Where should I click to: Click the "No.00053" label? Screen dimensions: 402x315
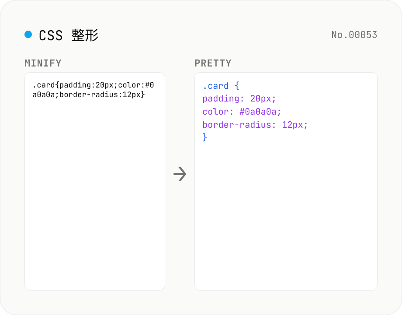pos(354,35)
